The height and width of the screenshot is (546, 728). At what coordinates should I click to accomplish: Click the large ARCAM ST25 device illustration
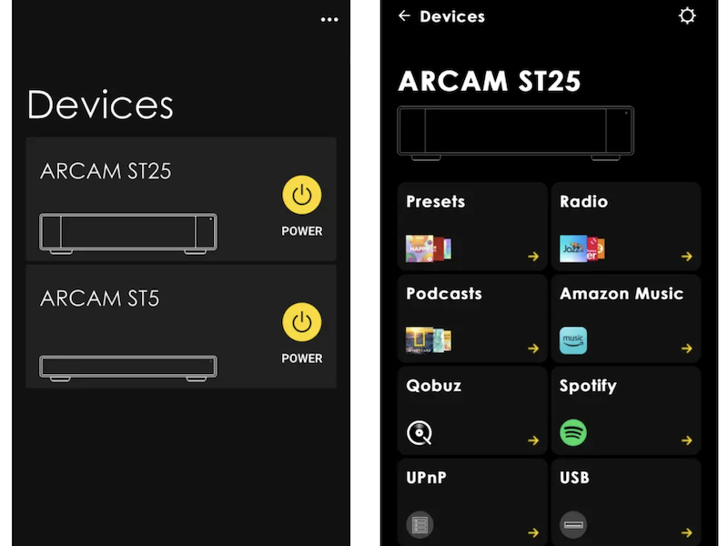tap(515, 133)
